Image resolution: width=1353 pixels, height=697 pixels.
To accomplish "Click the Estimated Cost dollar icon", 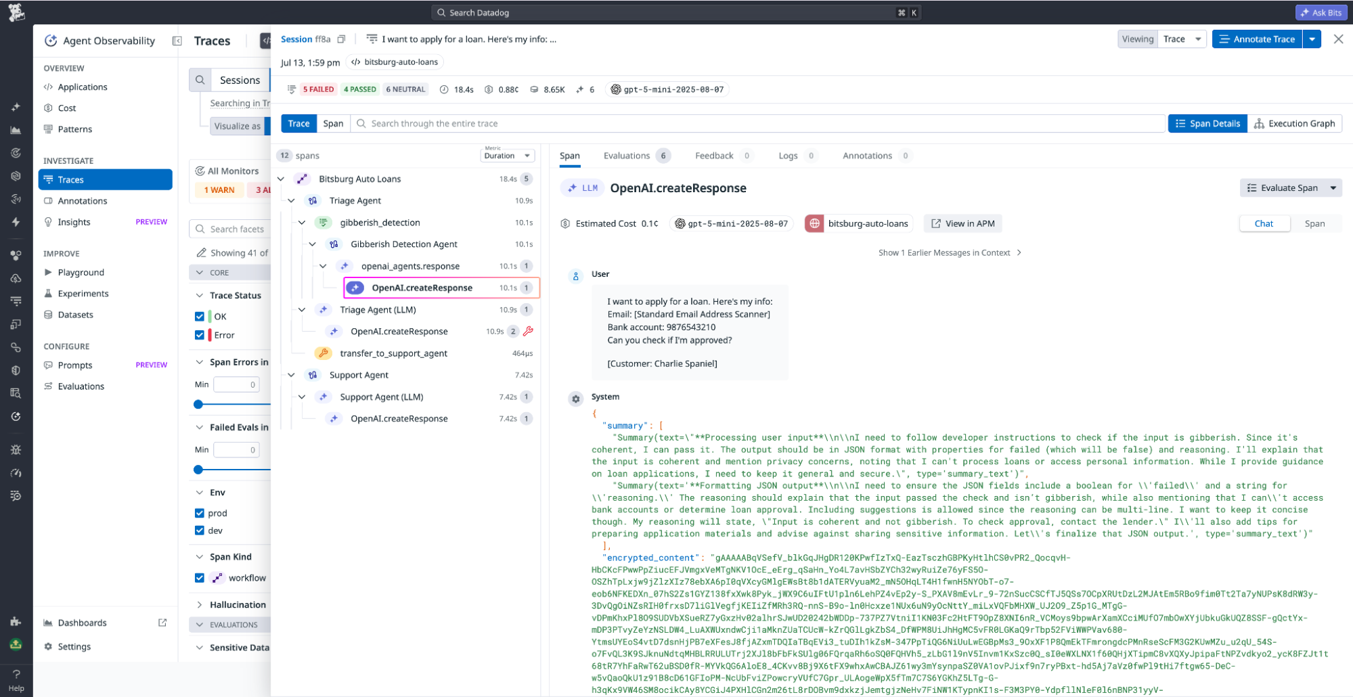I will click(x=565, y=223).
